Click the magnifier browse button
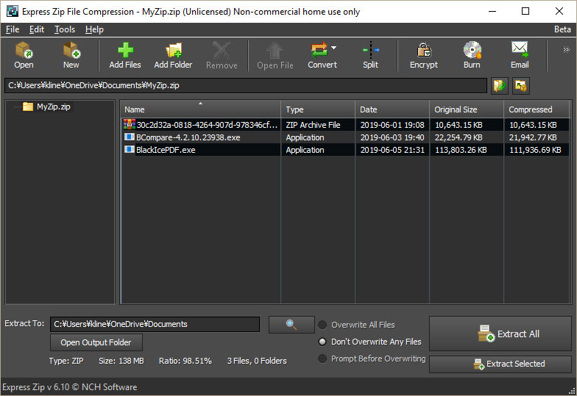This screenshot has height=396, width=577. pos(291,325)
